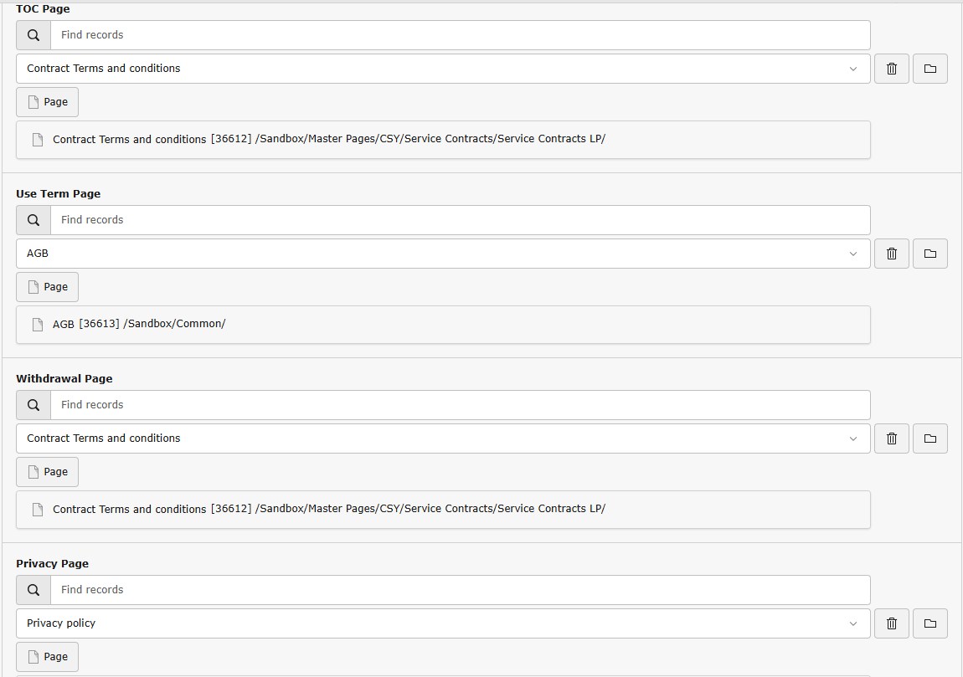Remove the Withdrawal Page record via trash icon
This screenshot has width=963, height=677.
[892, 439]
